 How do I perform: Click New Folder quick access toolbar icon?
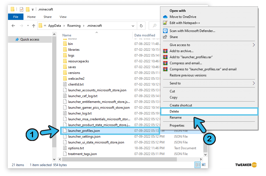(x=28, y=9)
